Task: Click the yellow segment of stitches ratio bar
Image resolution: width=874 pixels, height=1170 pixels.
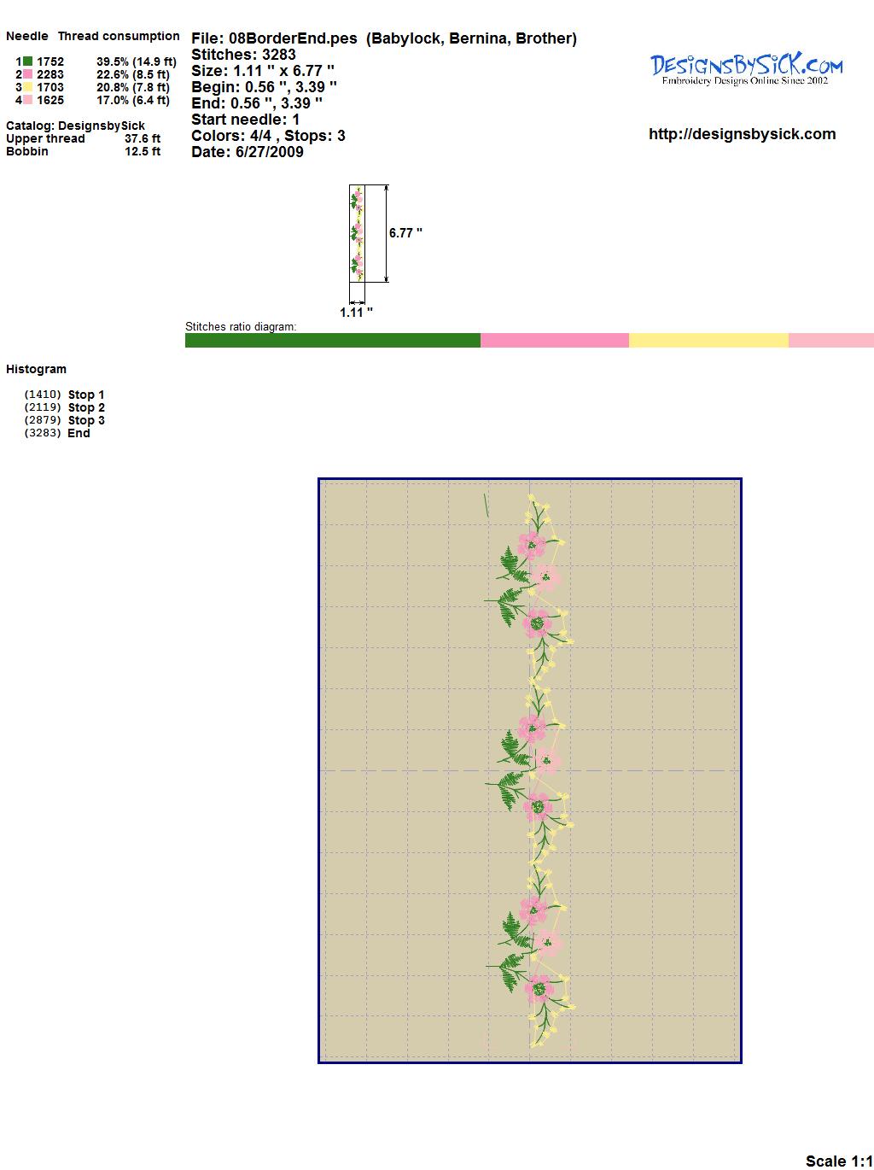Action: pyautogui.click(x=708, y=341)
